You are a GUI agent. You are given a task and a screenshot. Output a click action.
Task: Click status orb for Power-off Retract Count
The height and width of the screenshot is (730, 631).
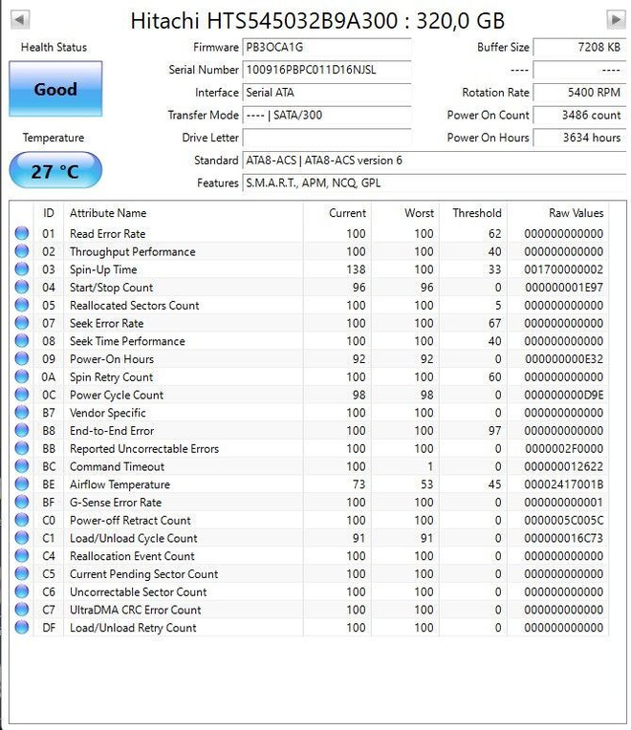coord(21,520)
